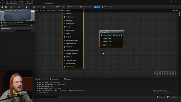Viewport: 181px width, 102px height.
Task: Click the graph icon before NewMaterial breadcrumb
Action: [44, 11]
